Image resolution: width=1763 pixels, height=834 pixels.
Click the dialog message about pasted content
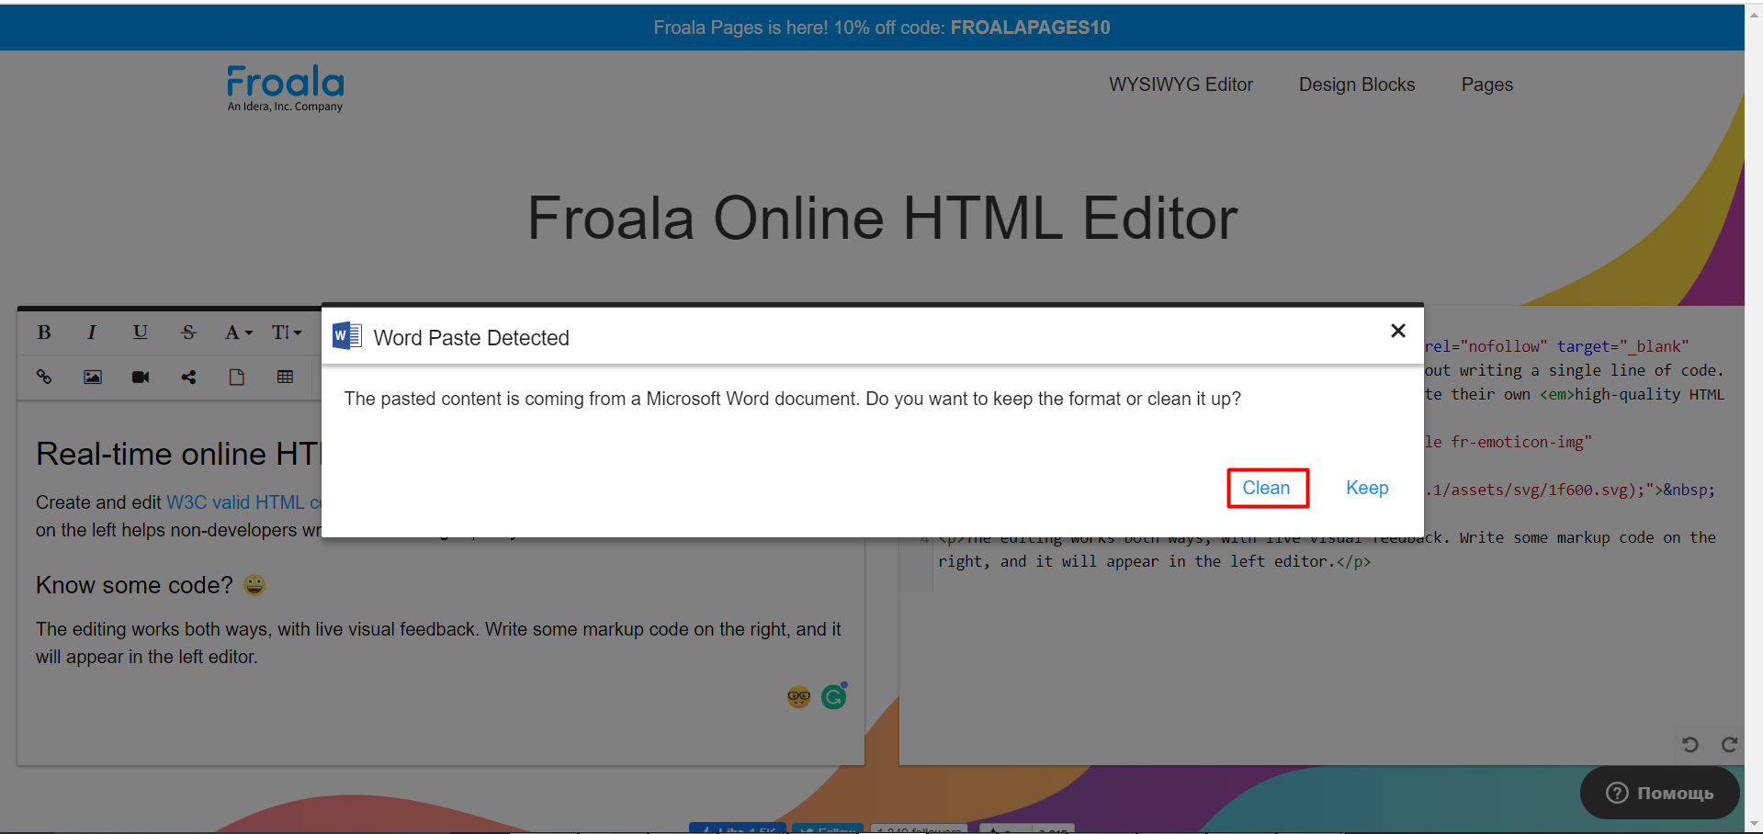[792, 399]
